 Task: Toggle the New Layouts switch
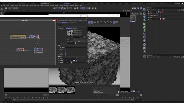tap(182, 3)
